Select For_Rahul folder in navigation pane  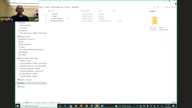[x=23, y=55]
